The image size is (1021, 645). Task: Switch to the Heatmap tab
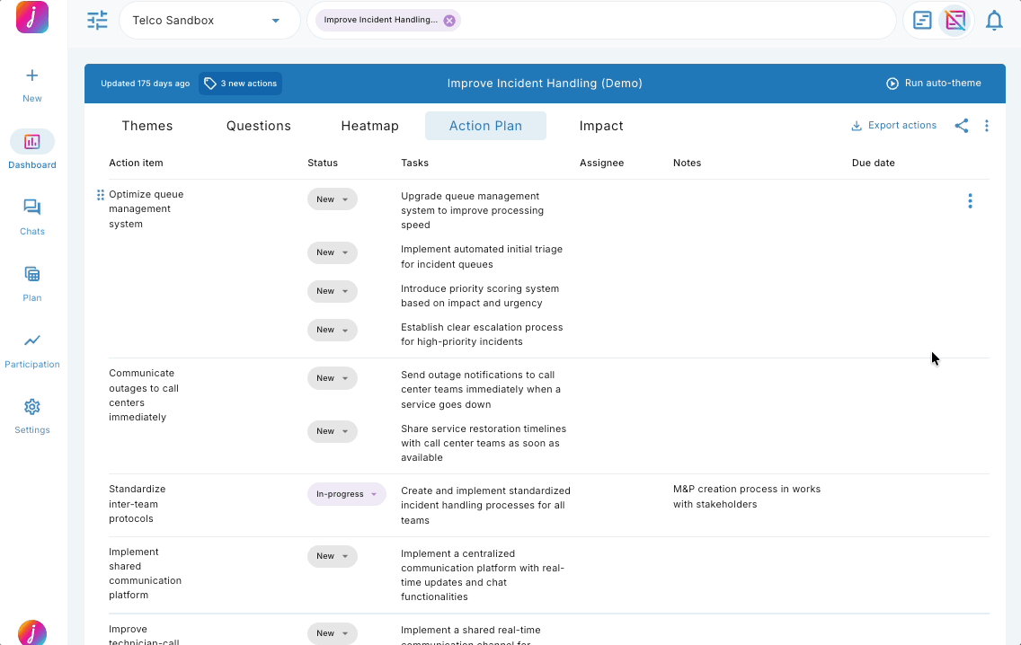pyautogui.click(x=370, y=126)
